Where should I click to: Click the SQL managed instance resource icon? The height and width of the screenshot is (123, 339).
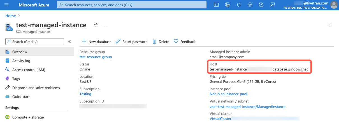click(9, 27)
